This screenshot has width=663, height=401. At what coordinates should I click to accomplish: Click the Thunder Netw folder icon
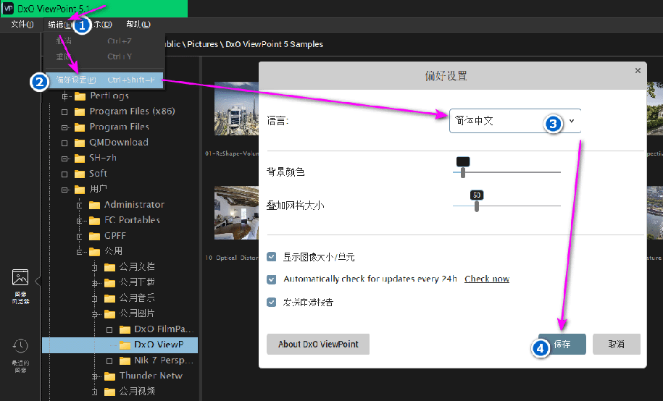pos(109,376)
